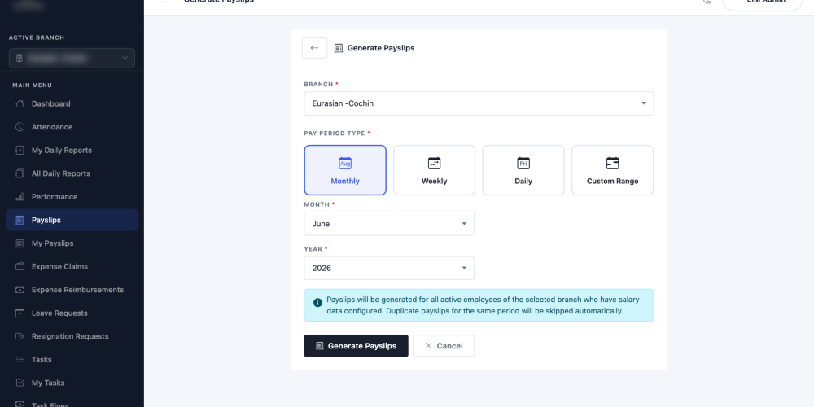The height and width of the screenshot is (407, 814).
Task: Open Expense Claims menu item
Action: pyautogui.click(x=72, y=266)
